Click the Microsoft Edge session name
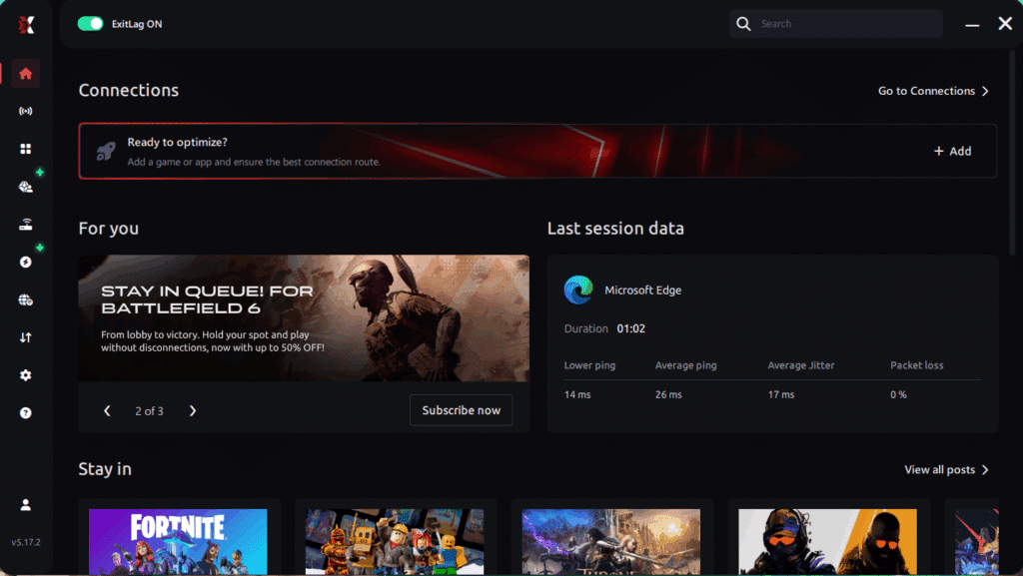The height and width of the screenshot is (576, 1023). click(x=642, y=290)
